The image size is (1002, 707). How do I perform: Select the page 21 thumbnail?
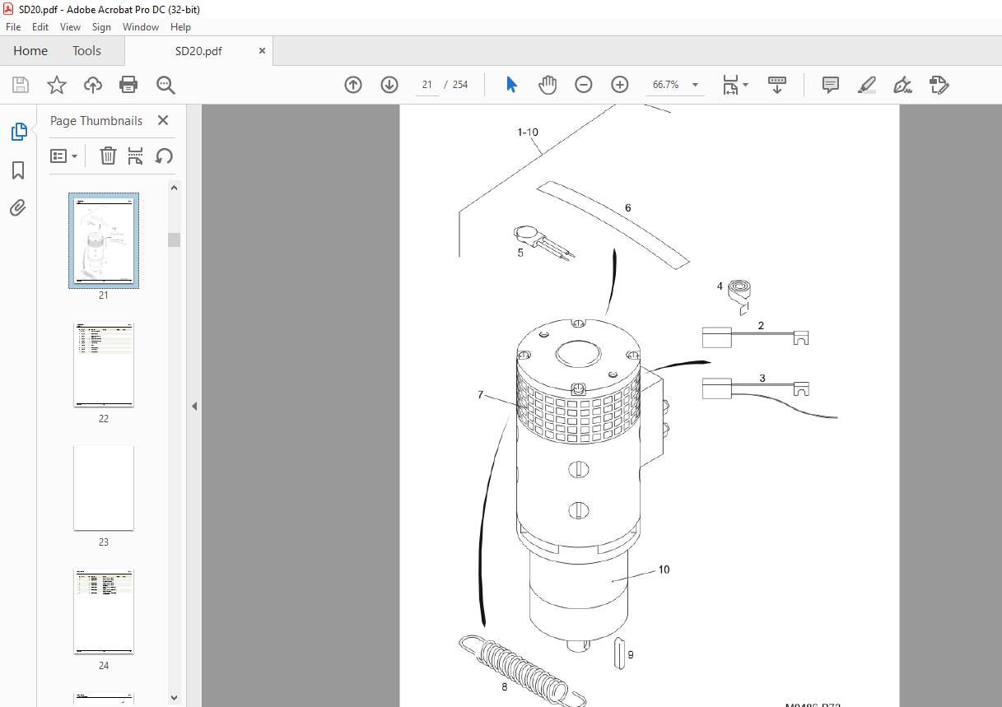(x=104, y=240)
